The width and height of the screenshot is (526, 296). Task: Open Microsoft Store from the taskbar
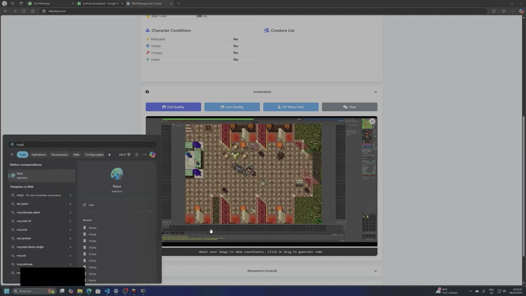tap(98, 291)
